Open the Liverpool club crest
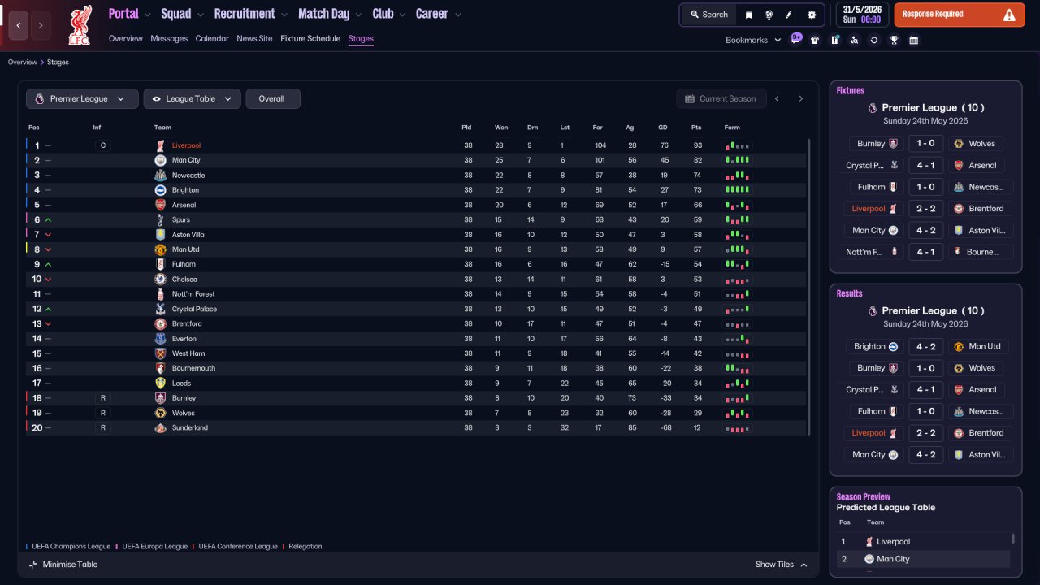The image size is (1040, 585). tap(80, 24)
